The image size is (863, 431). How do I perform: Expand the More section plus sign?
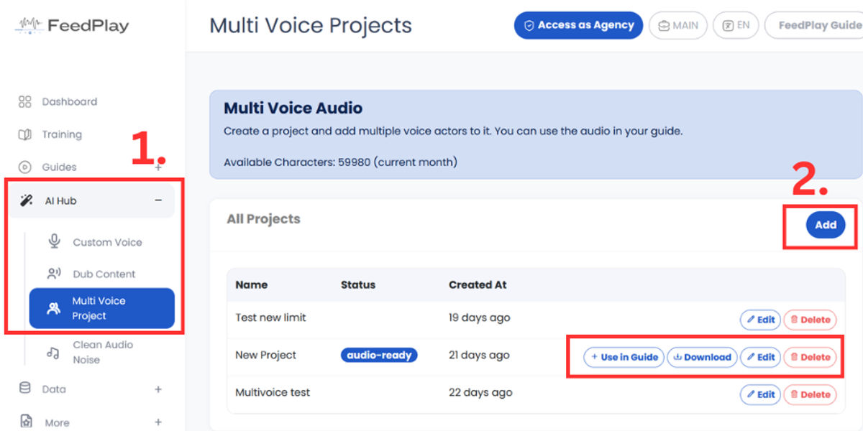(x=158, y=422)
